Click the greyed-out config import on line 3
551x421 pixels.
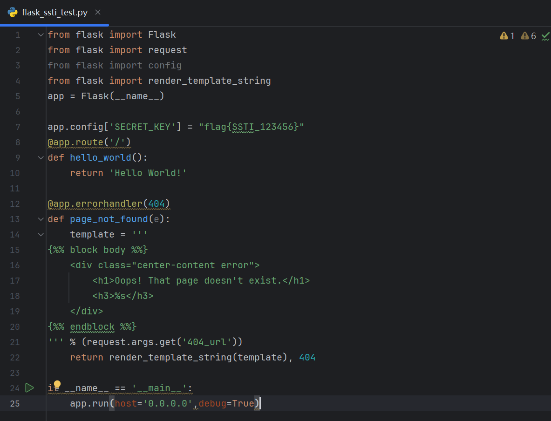[x=165, y=66]
